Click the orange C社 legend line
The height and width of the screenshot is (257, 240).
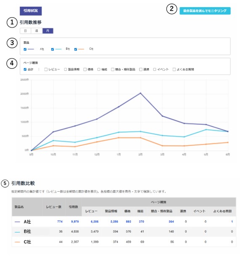click(x=81, y=49)
